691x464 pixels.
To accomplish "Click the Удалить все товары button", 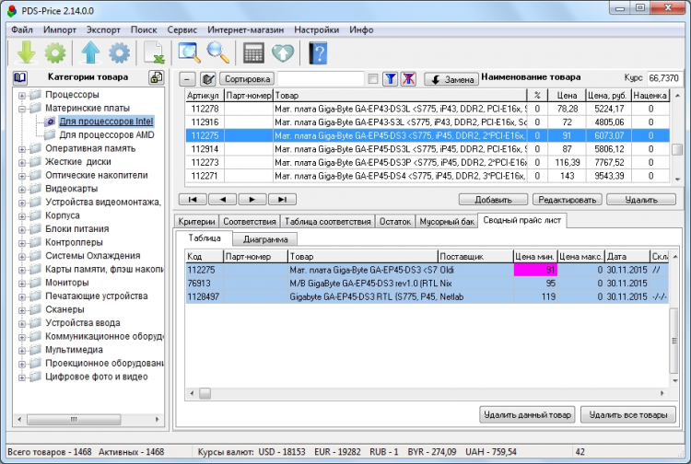I will pos(628,415).
